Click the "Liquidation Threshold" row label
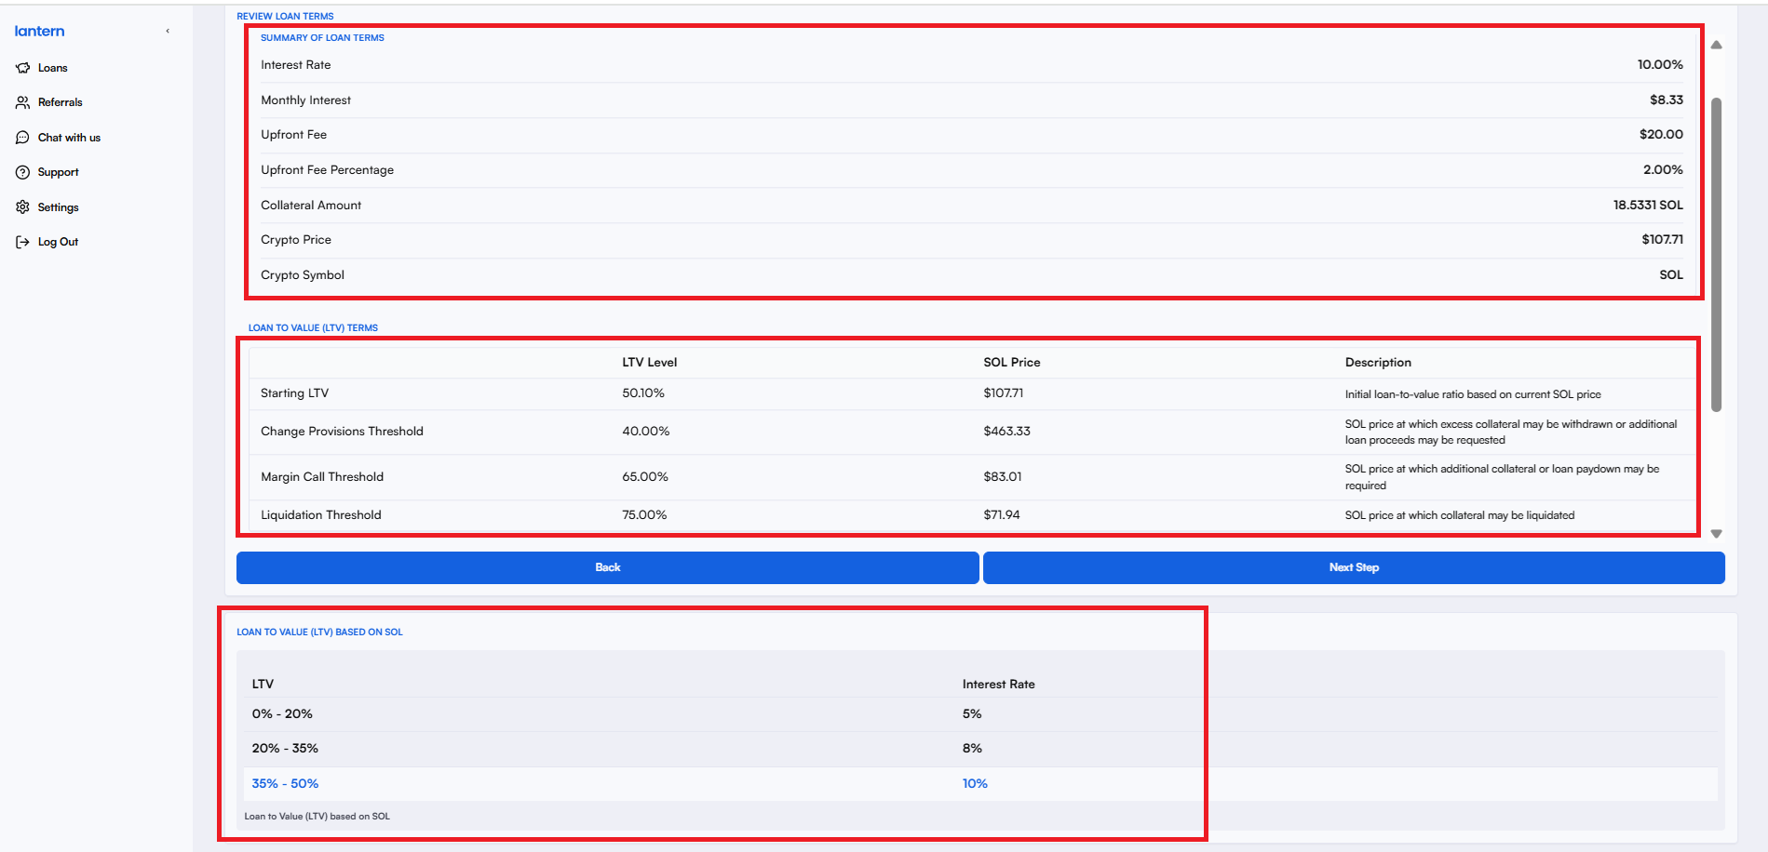 point(321,515)
